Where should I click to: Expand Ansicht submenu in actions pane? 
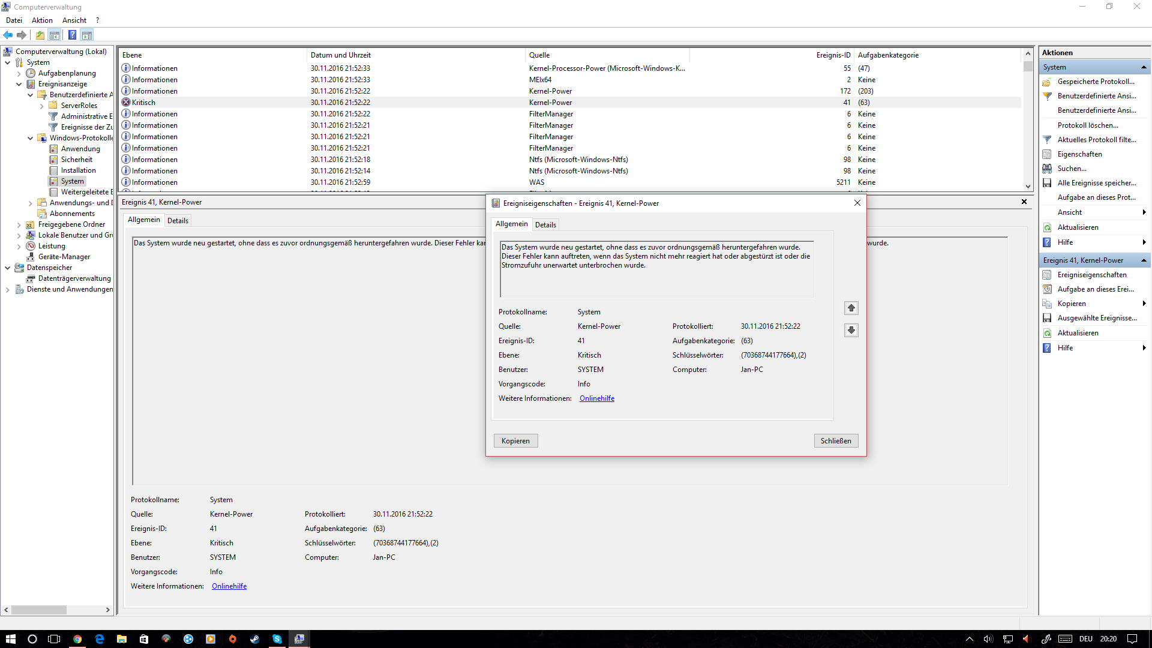pyautogui.click(x=1144, y=212)
